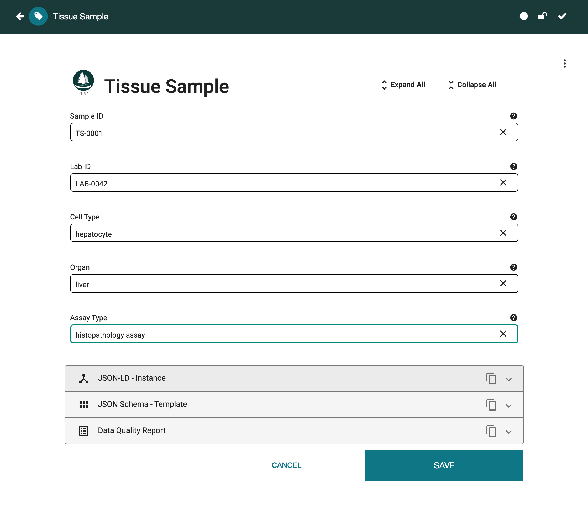Show help for Cell Type field
This screenshot has width=588, height=525.
pyautogui.click(x=513, y=217)
